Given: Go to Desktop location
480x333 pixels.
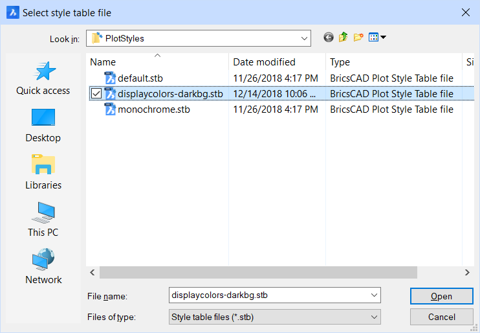Looking at the screenshot, I should pyautogui.click(x=43, y=126).
